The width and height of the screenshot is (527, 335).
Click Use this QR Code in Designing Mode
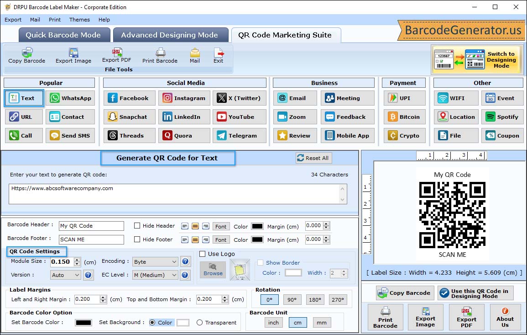pos(475,293)
